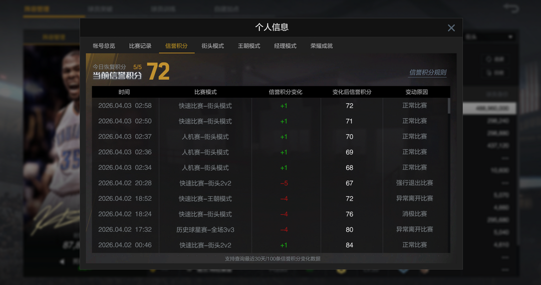Viewport: 541px width, 285px height.
Task: Click the -5 score change value
Action: click(x=284, y=183)
